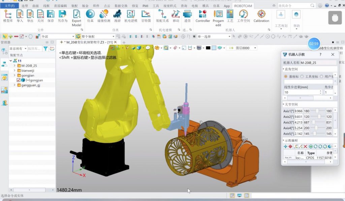Expand the gangguan_gj tree node
This screenshot has width=345, height=201.
click(x=14, y=85)
